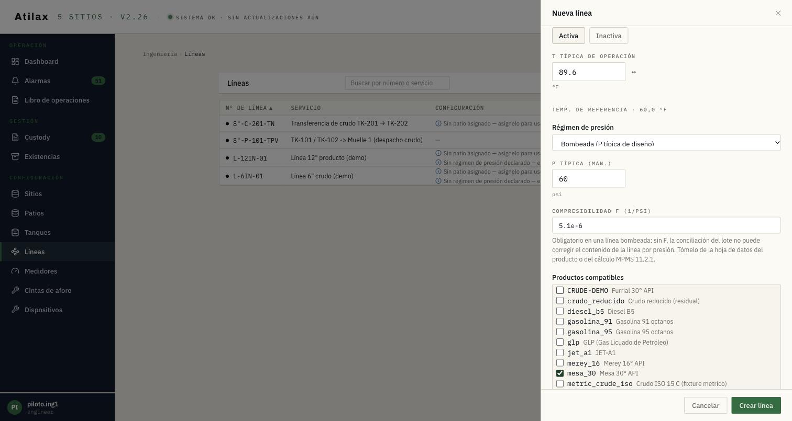This screenshot has height=421, width=792.
Task: Check the crudo_reducido product checkbox
Action: (x=560, y=301)
